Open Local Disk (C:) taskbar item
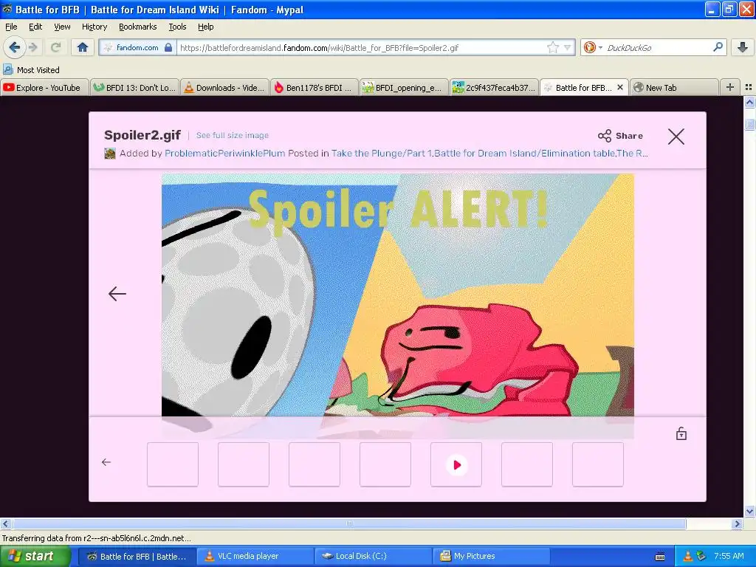 pos(374,556)
